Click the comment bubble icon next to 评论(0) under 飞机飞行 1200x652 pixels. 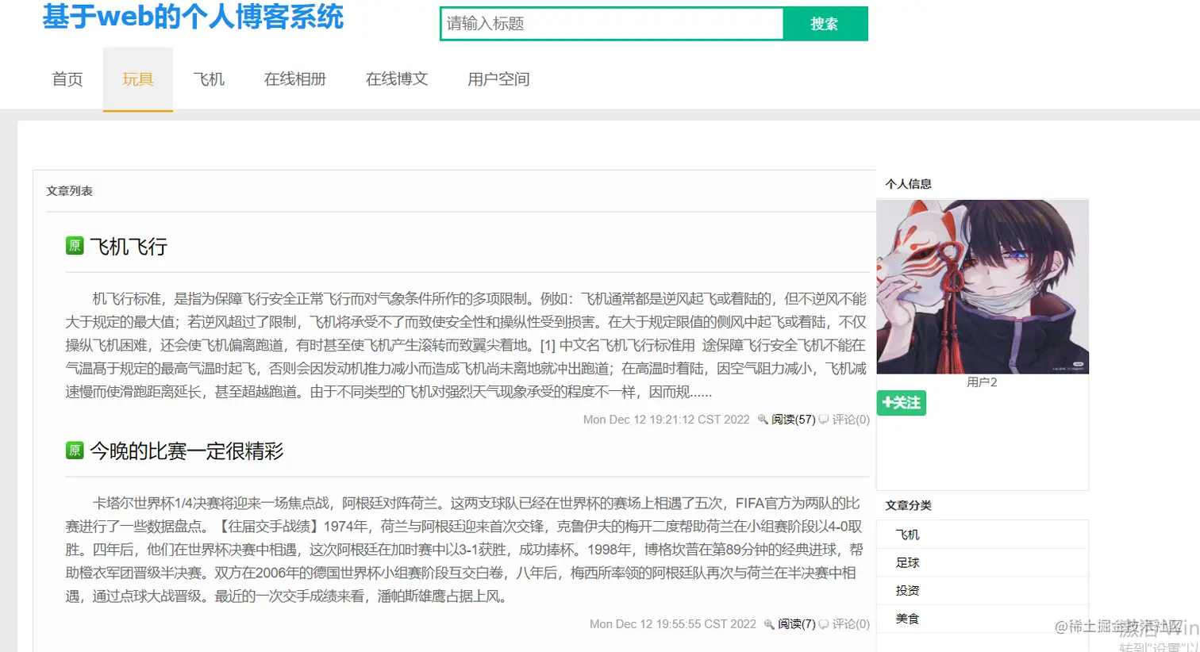pyautogui.click(x=824, y=420)
